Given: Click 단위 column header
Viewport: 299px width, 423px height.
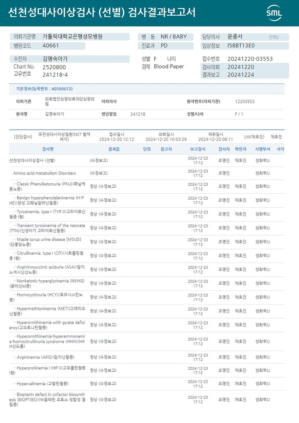Looking at the screenshot, I should point(147,149).
